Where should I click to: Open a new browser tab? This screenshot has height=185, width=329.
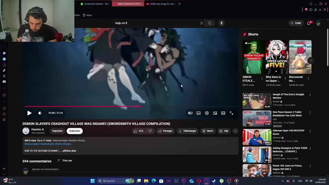pos(179,4)
